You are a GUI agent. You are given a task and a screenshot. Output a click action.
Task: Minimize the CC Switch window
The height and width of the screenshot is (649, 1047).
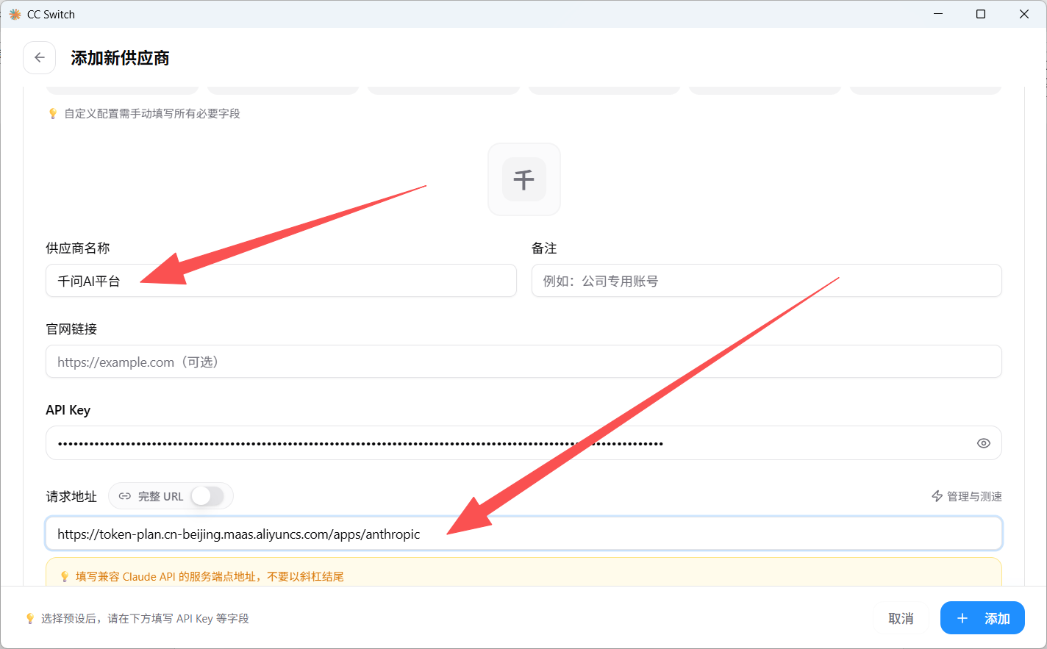[x=938, y=14]
